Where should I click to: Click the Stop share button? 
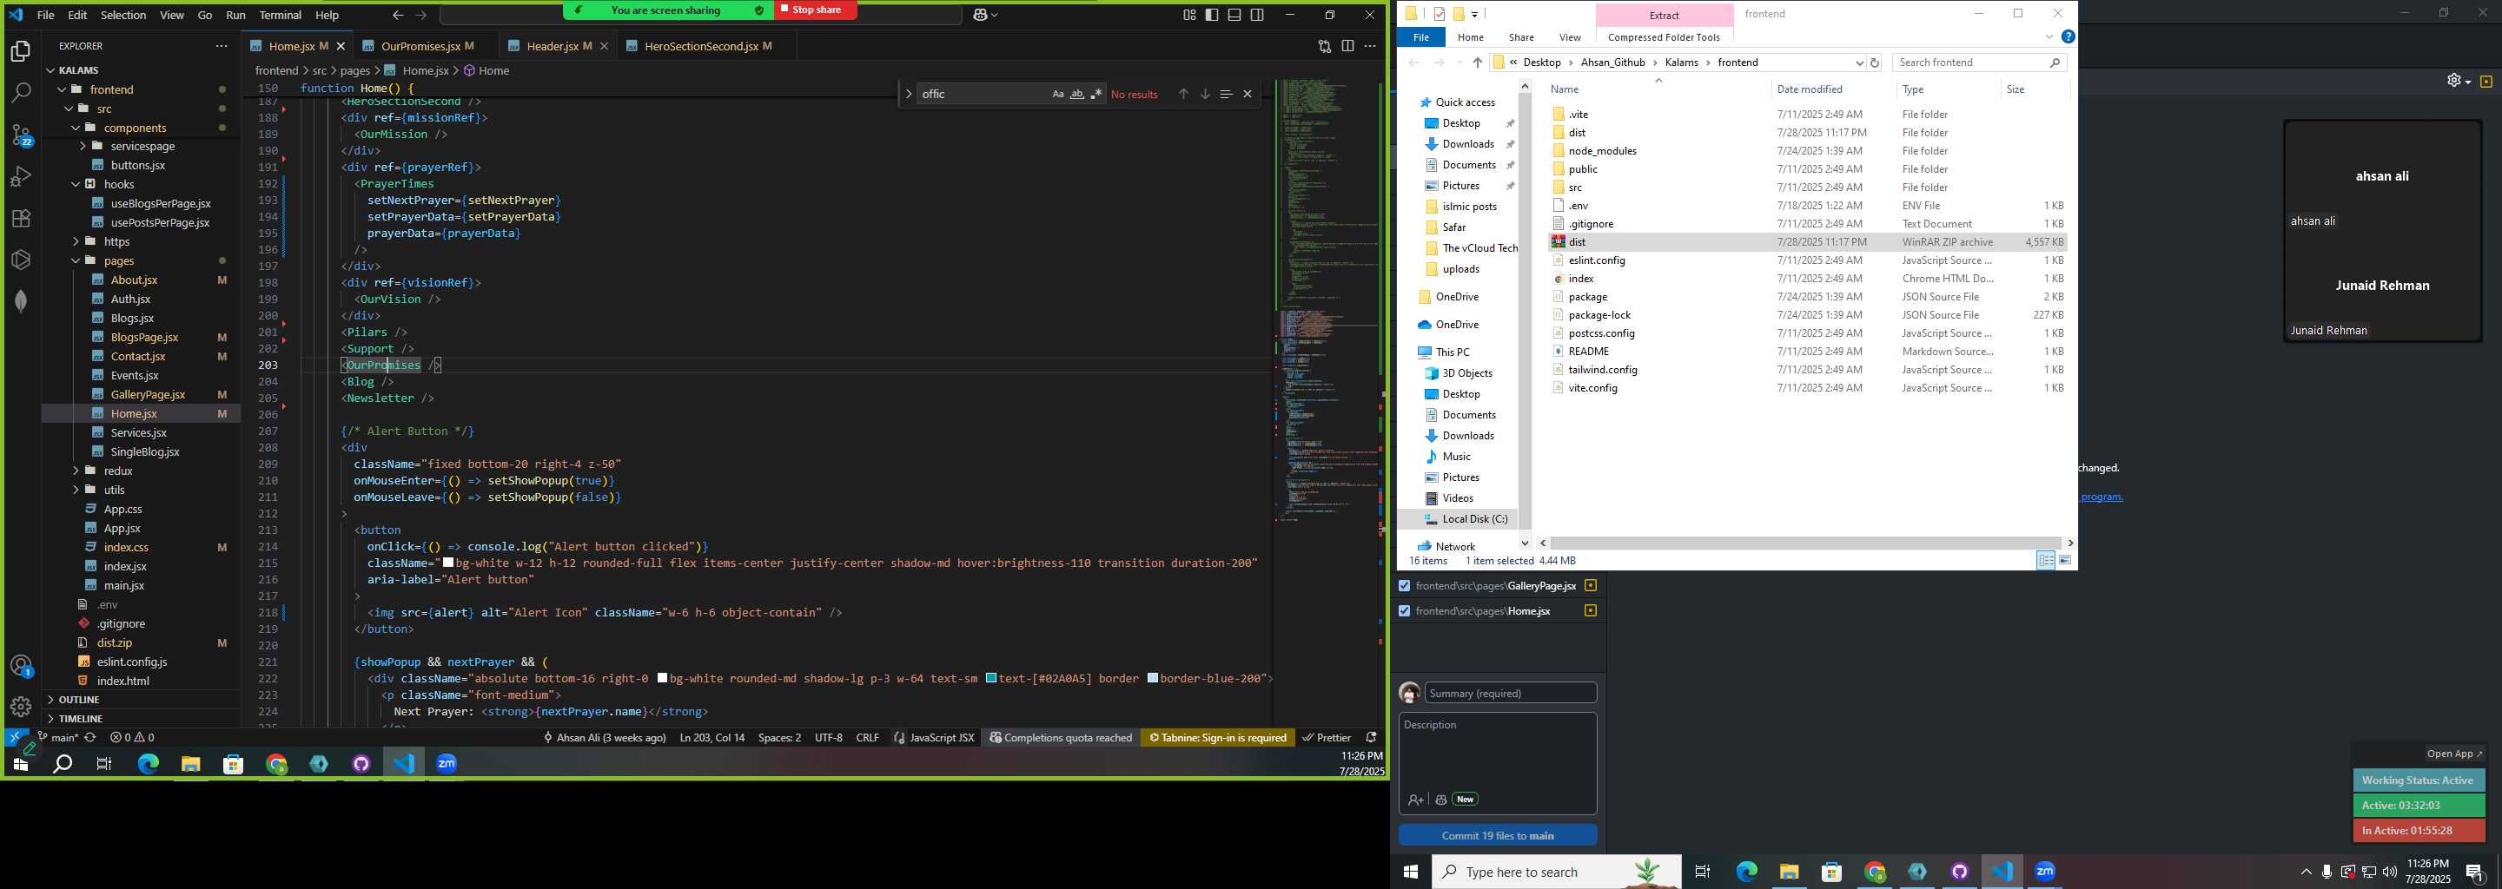click(x=816, y=10)
